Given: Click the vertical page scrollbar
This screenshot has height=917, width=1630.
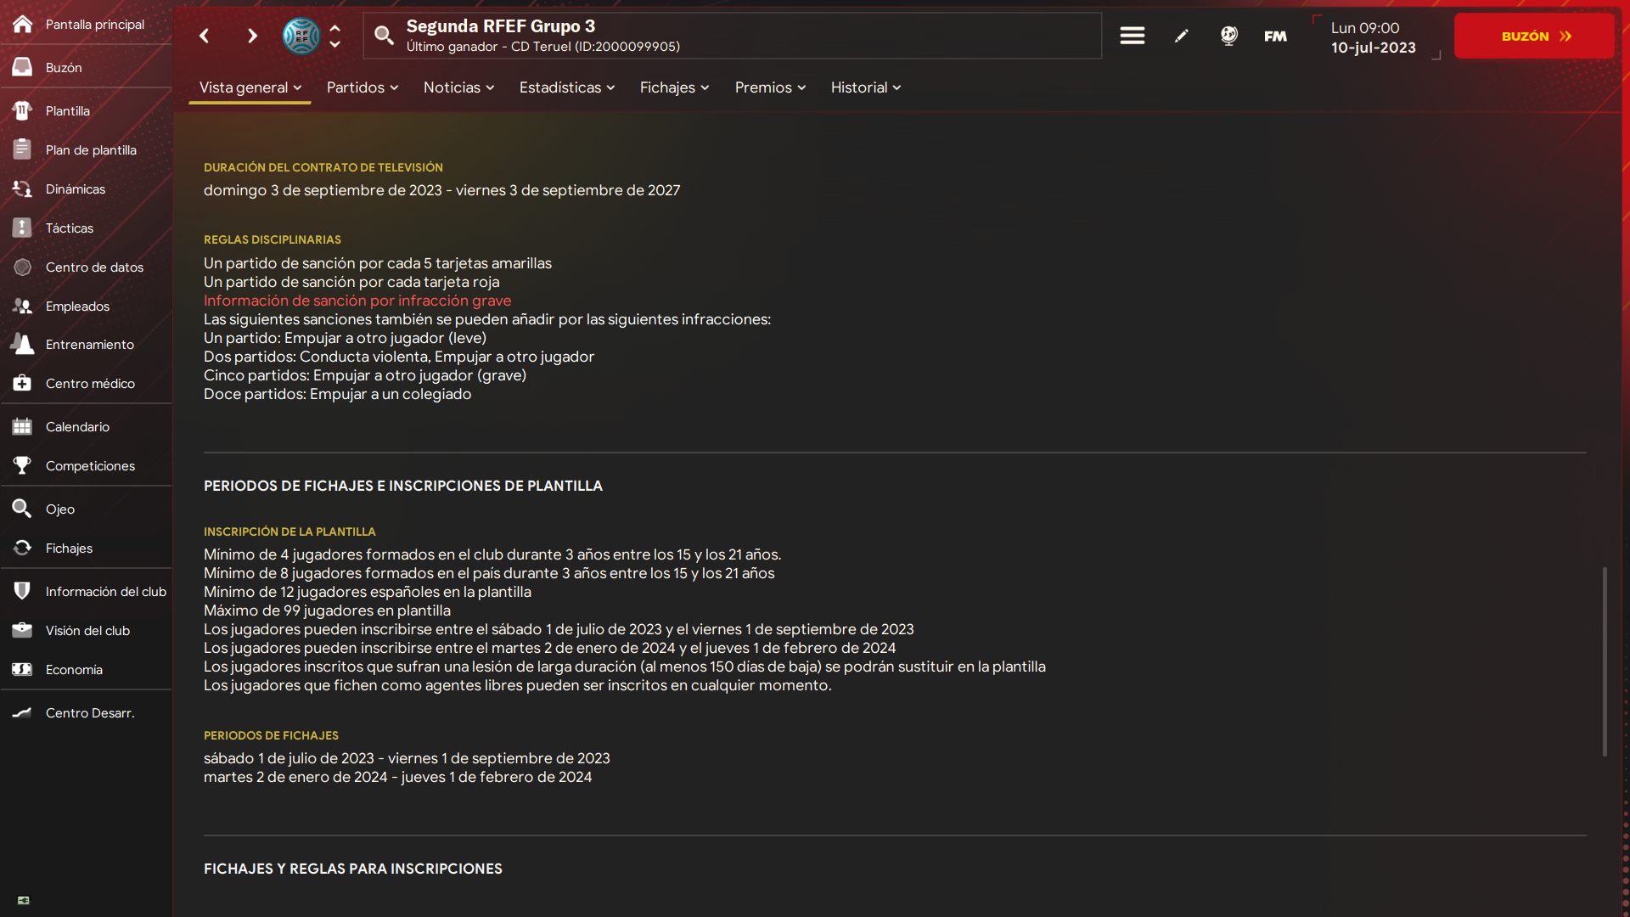Looking at the screenshot, I should [x=1605, y=661].
